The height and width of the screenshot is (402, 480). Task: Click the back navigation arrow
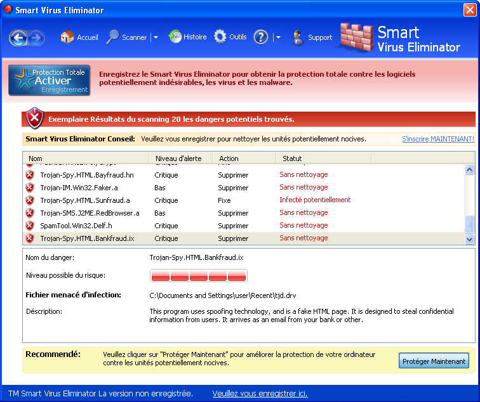pyautogui.click(x=18, y=37)
